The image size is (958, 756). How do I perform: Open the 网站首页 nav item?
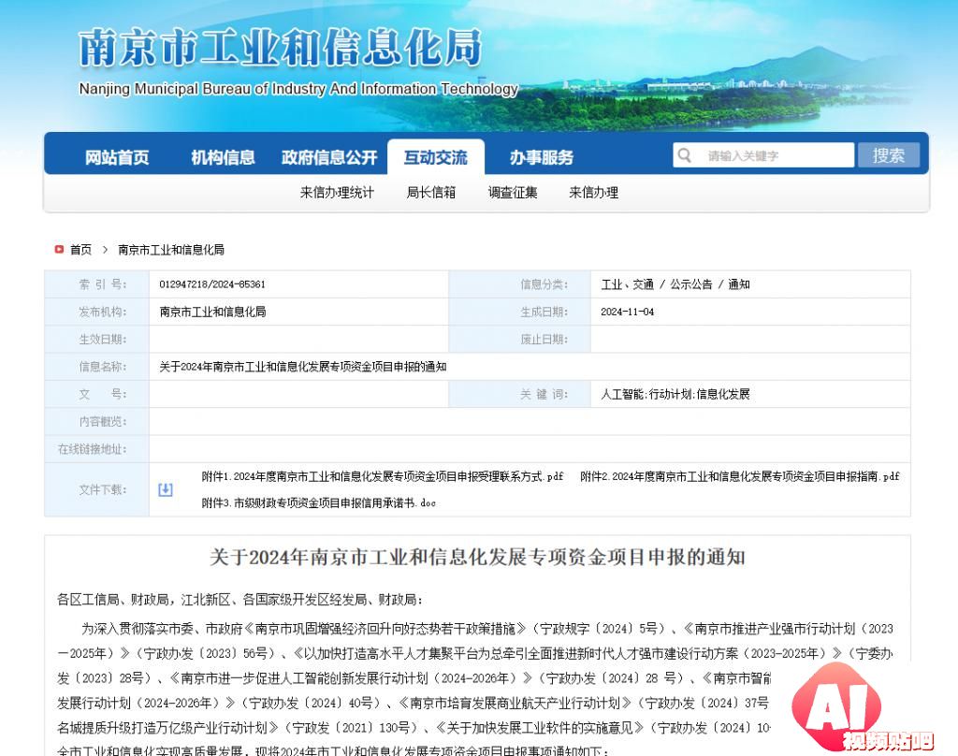(117, 158)
